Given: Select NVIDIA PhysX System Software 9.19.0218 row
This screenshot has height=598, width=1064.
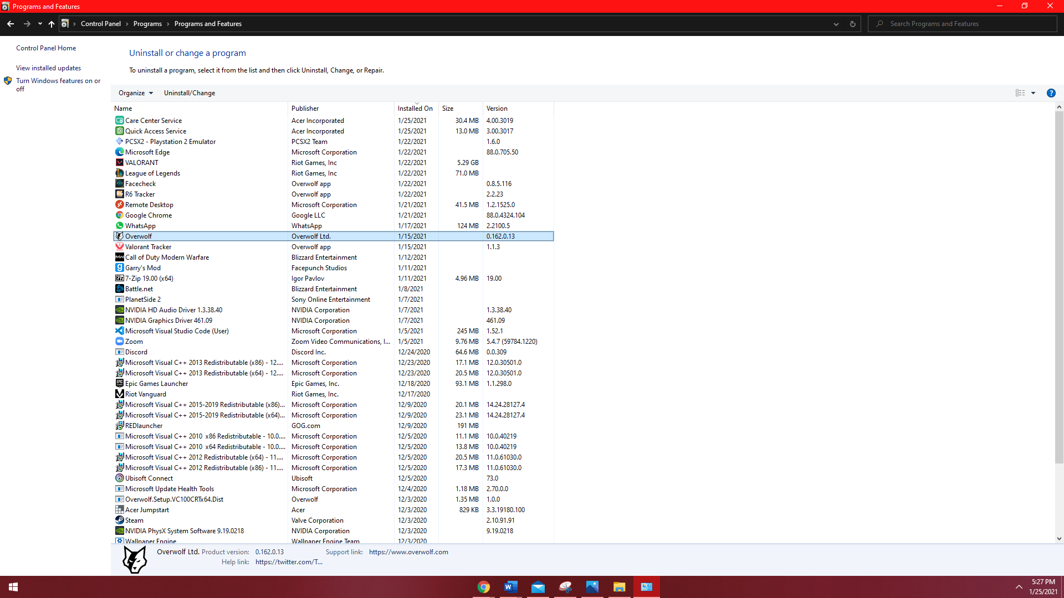Looking at the screenshot, I should click(333, 530).
